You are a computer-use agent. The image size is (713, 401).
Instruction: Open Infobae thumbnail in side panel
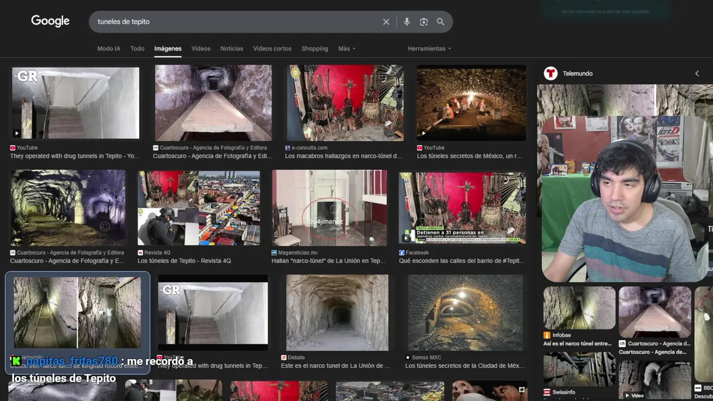579,308
